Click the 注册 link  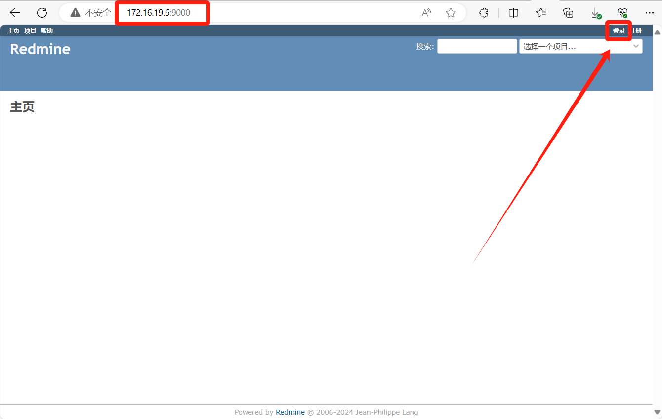pos(637,31)
